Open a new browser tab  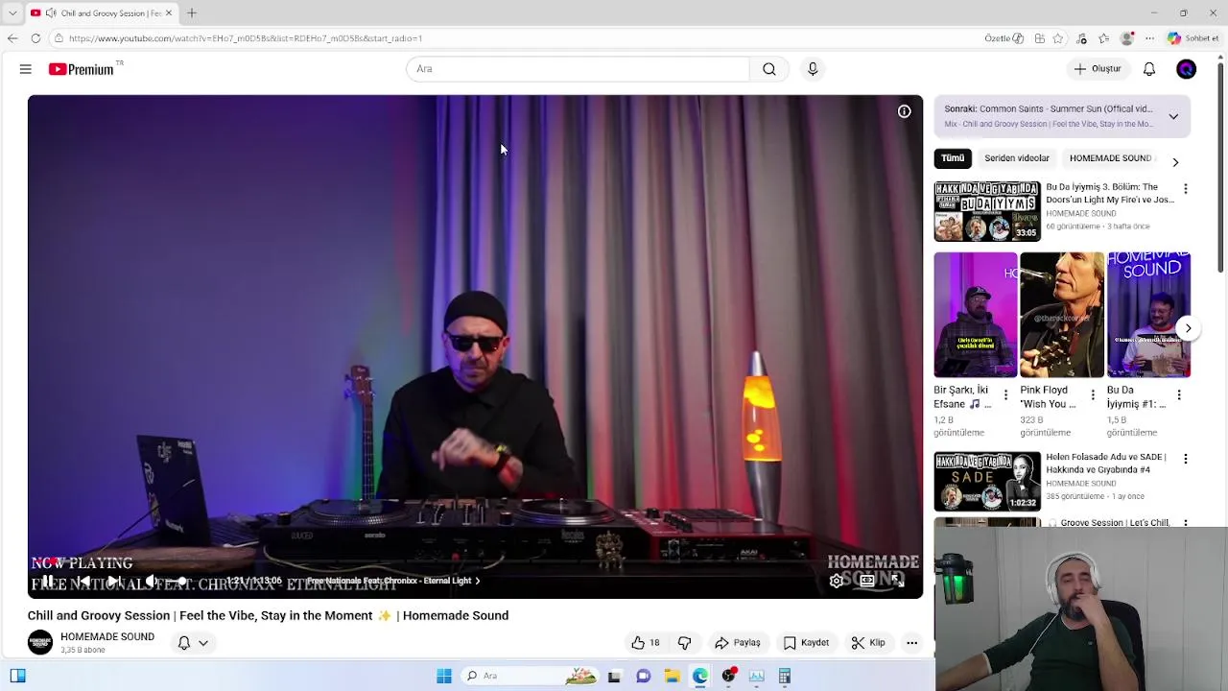click(x=192, y=12)
